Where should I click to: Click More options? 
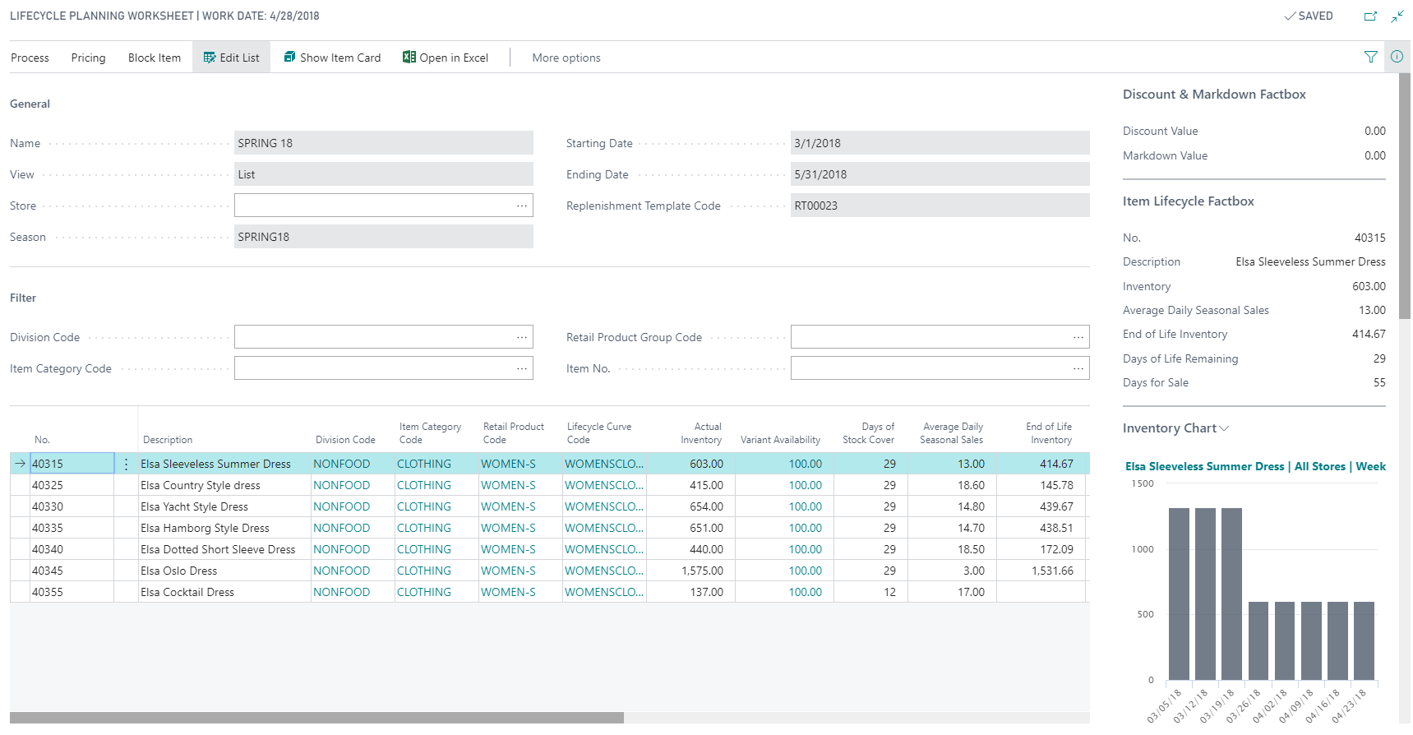pos(566,58)
